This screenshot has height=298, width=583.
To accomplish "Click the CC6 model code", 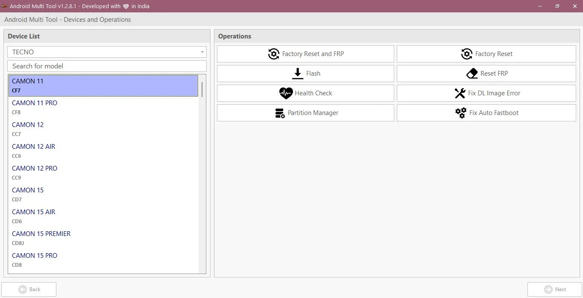I will pos(16,156).
